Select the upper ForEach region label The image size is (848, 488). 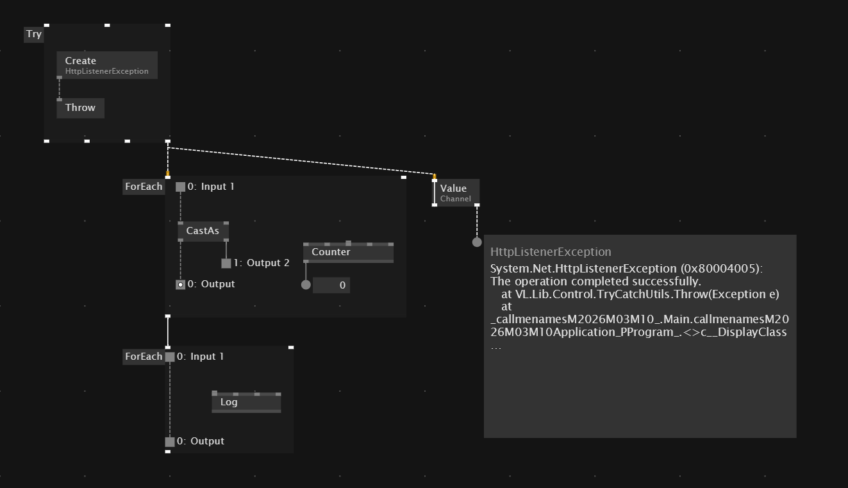(x=144, y=187)
